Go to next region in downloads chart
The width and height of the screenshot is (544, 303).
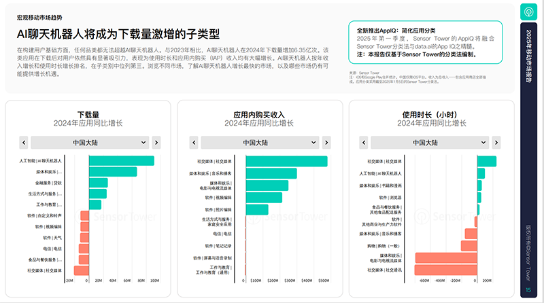(x=156, y=143)
